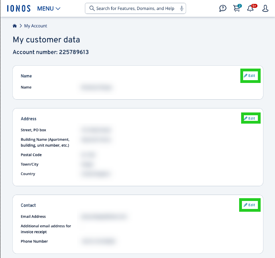This screenshot has width=275, height=258.
Task: Click the IONOS logo
Action: (x=19, y=8)
